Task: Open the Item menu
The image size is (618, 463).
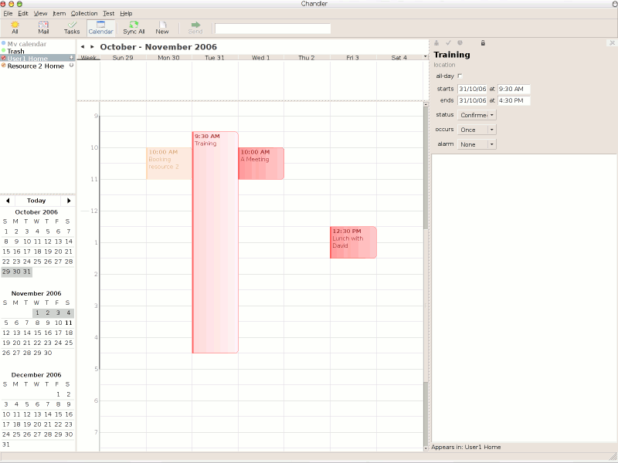Action: (59, 13)
